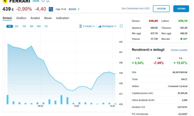Click the ISIN code NL0011585146
Image resolution: width=194 pixels, height=116 pixels.
click(180, 72)
